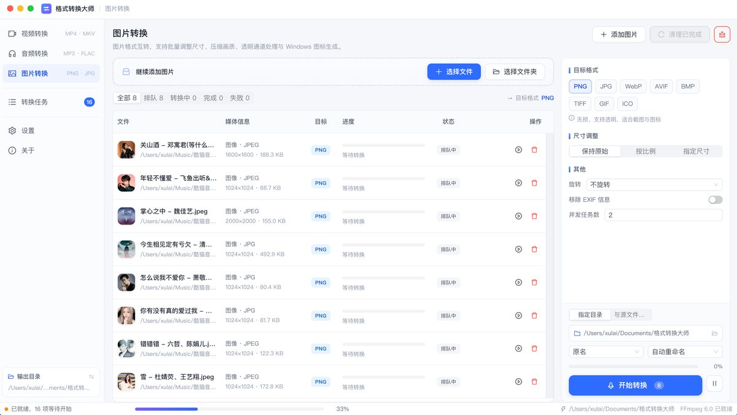Choose 指定尺寸 size option

(696, 151)
